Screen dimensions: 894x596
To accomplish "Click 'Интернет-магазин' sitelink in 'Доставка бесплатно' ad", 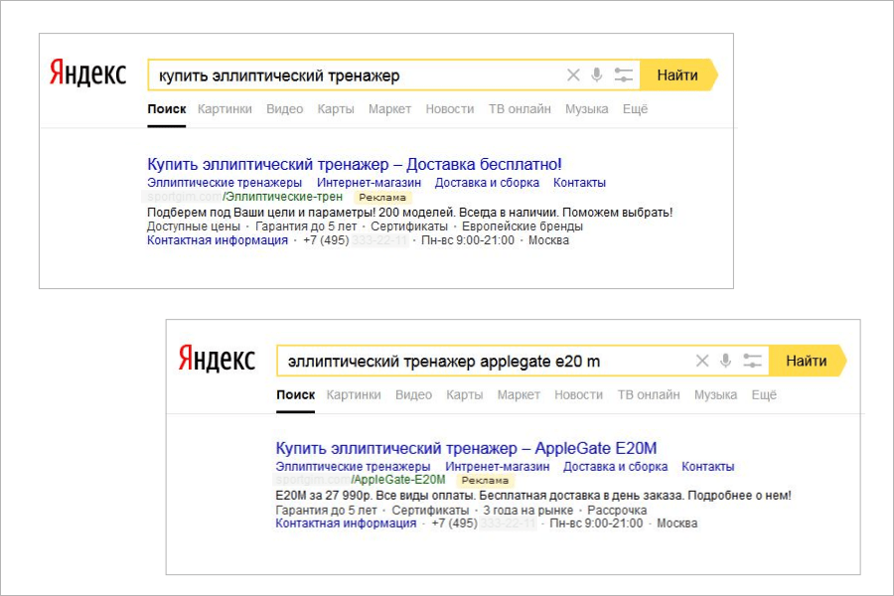I will (369, 183).
